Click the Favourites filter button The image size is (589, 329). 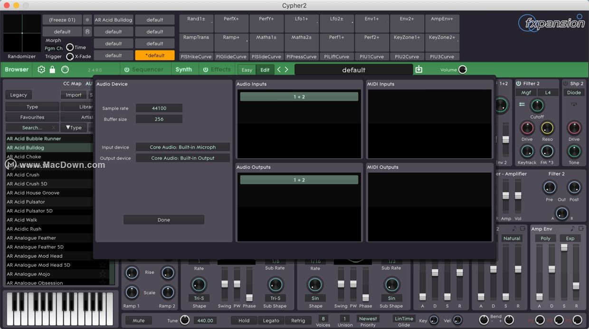[x=32, y=117]
